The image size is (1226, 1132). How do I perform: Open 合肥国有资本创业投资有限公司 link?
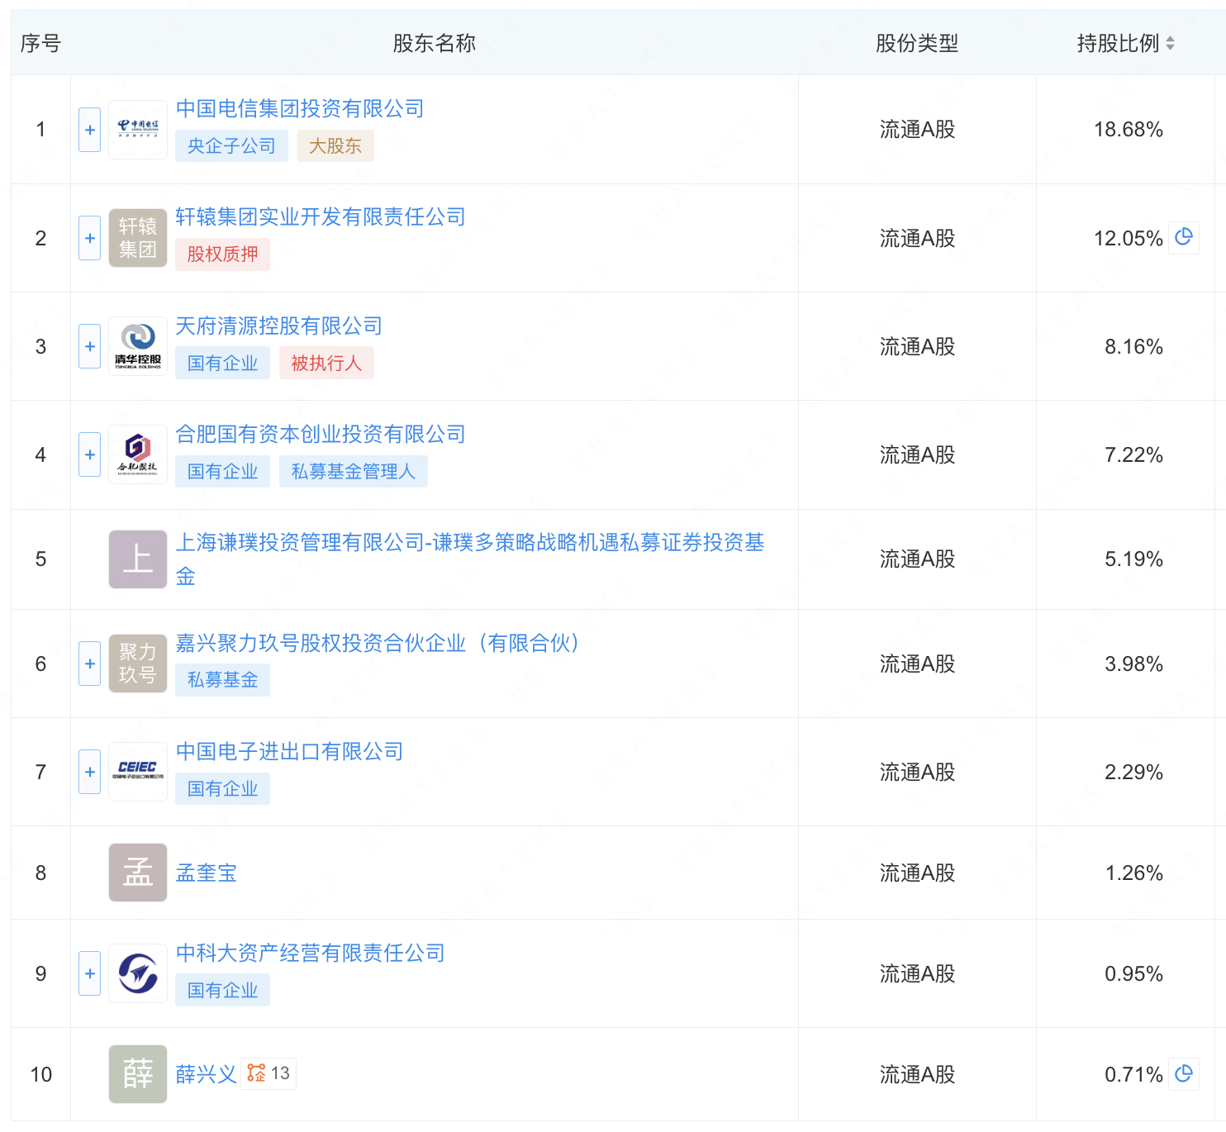coord(321,434)
